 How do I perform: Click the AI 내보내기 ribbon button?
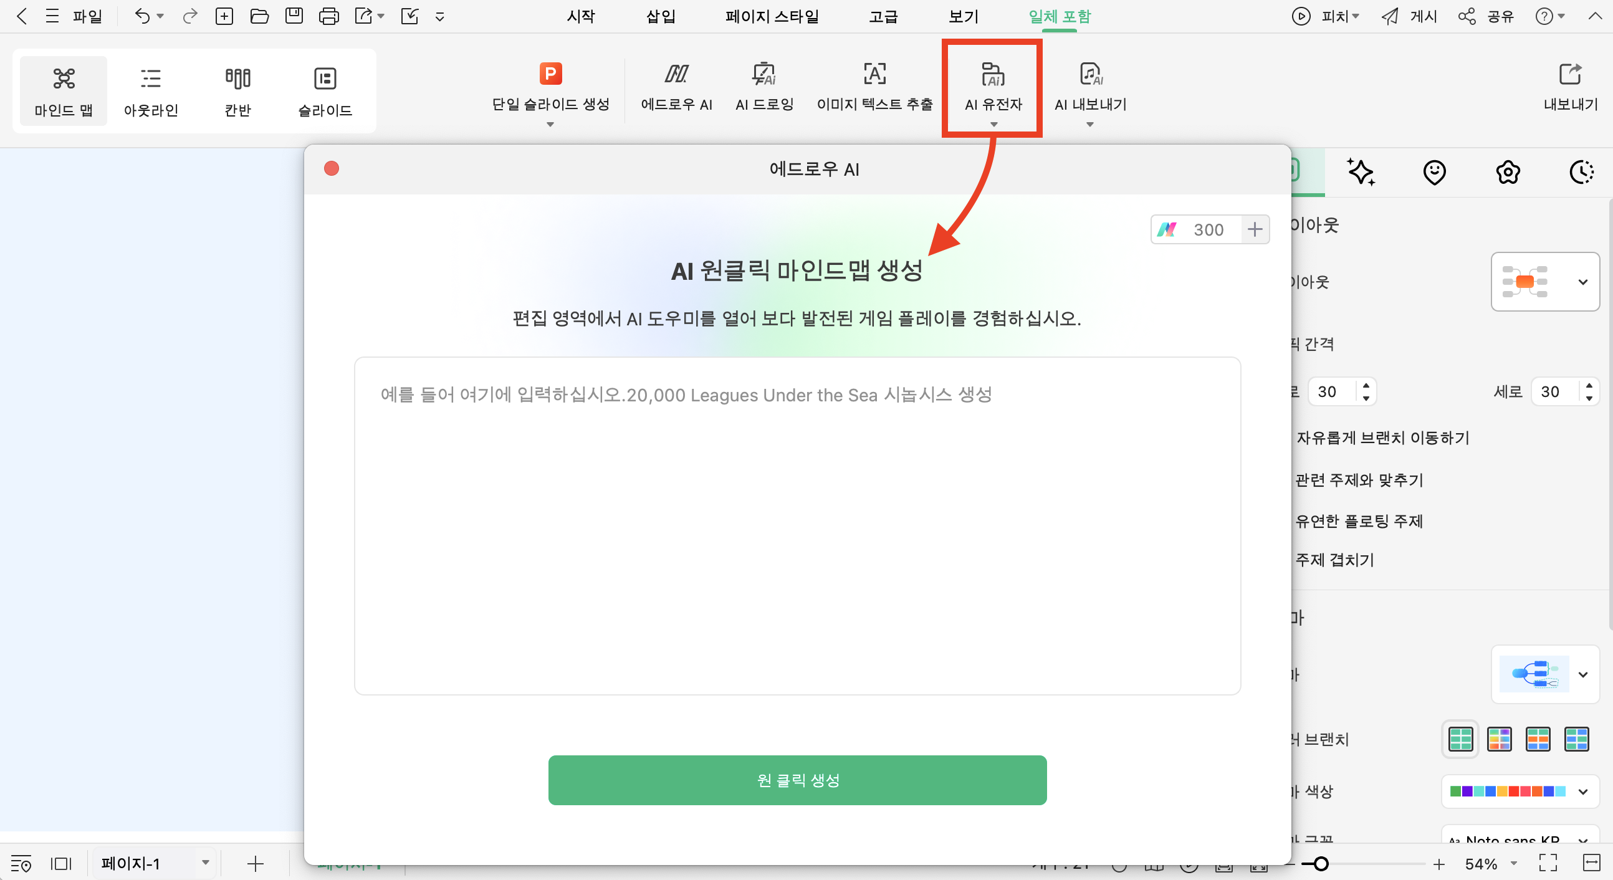(1090, 88)
